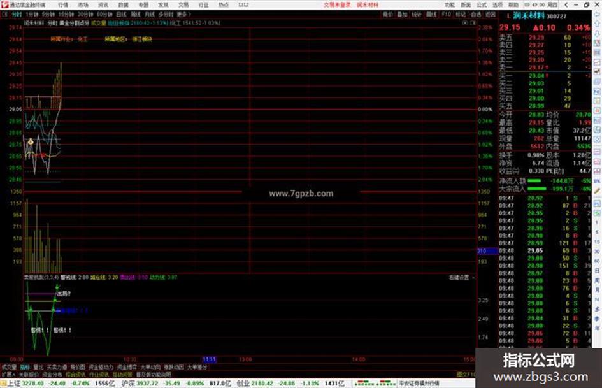Viewport: 602px width, 388px height.
Task: Click the back arrow in title bar
Action: (566, 4)
